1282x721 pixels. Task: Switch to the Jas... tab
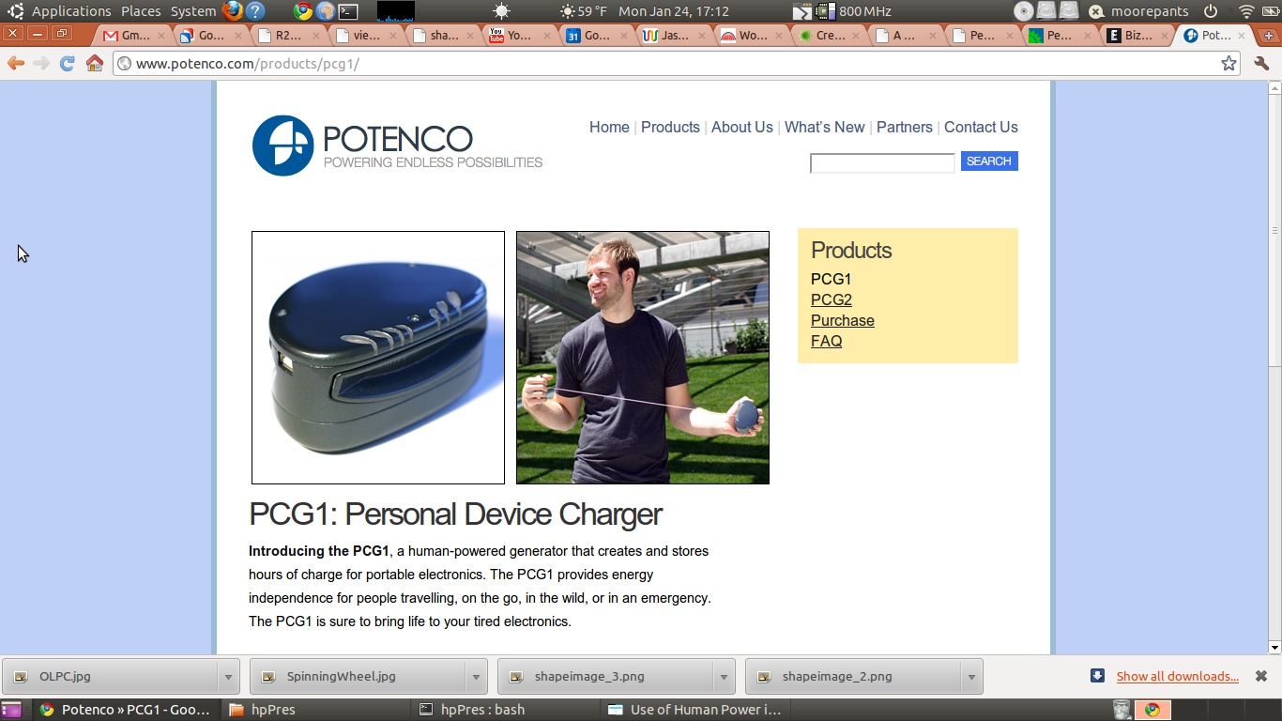(674, 36)
